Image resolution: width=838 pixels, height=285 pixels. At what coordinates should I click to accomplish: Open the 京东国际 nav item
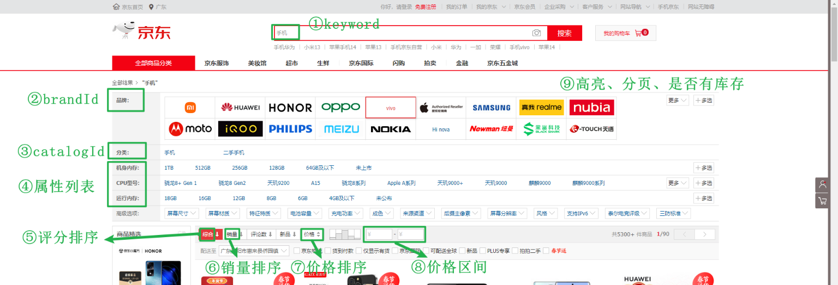pos(361,63)
